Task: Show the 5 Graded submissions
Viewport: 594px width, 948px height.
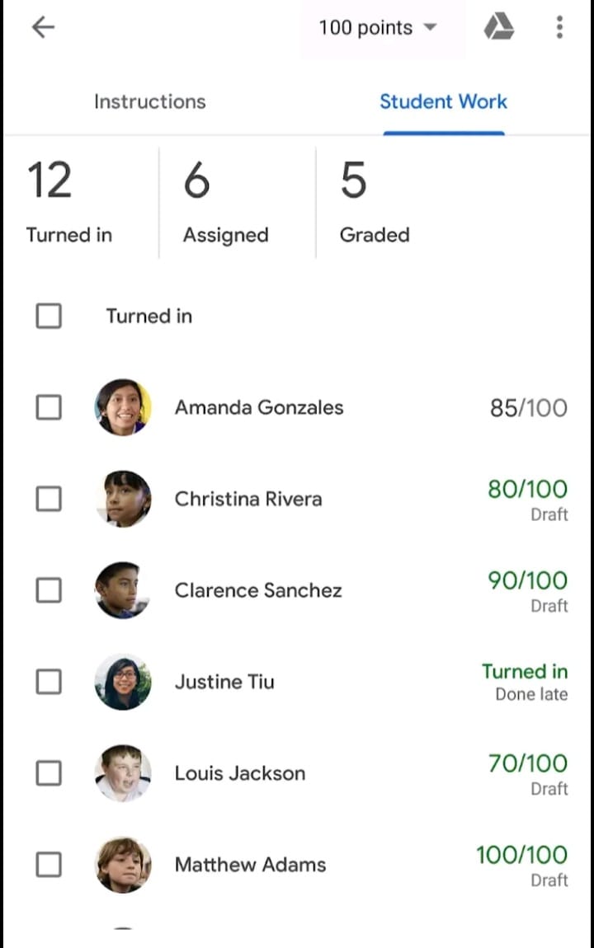Action: click(375, 203)
